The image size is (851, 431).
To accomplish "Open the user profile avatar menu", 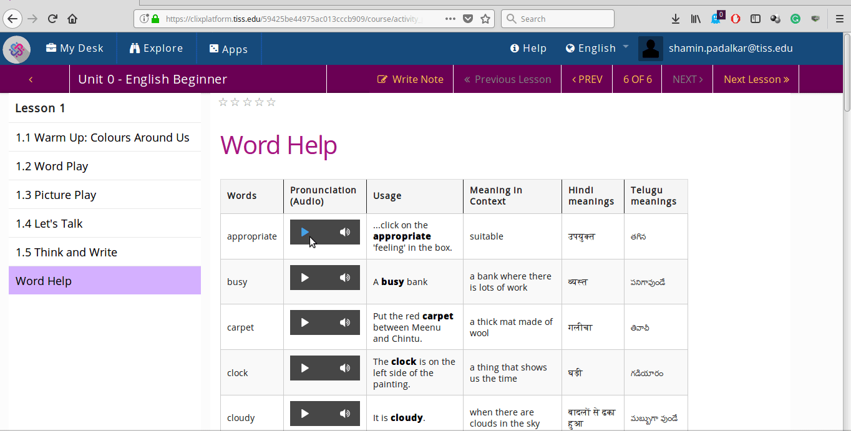I will click(x=651, y=49).
